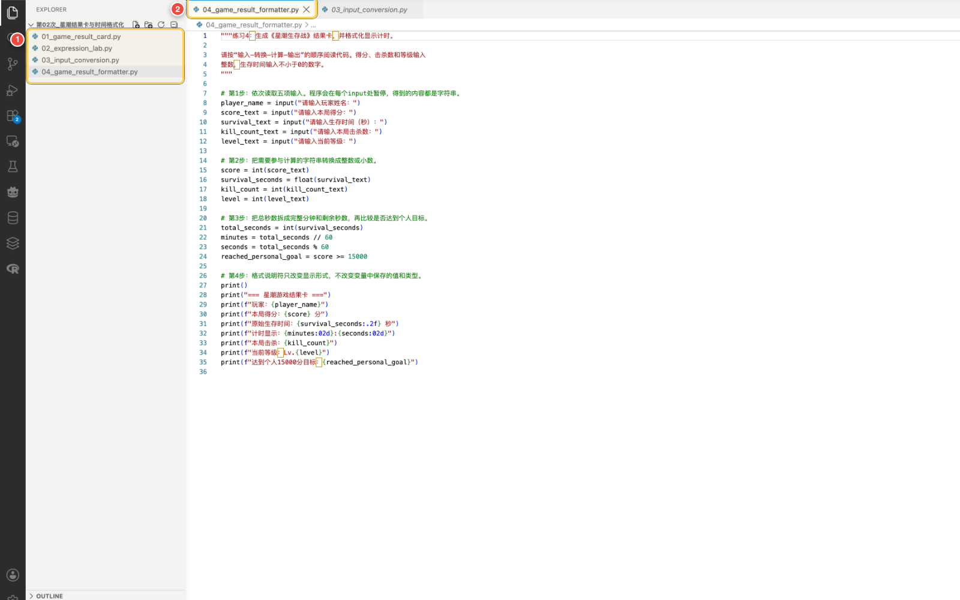Click 'seconds = total_seconds % 60' line
This screenshot has height=600, width=960.
275,247
